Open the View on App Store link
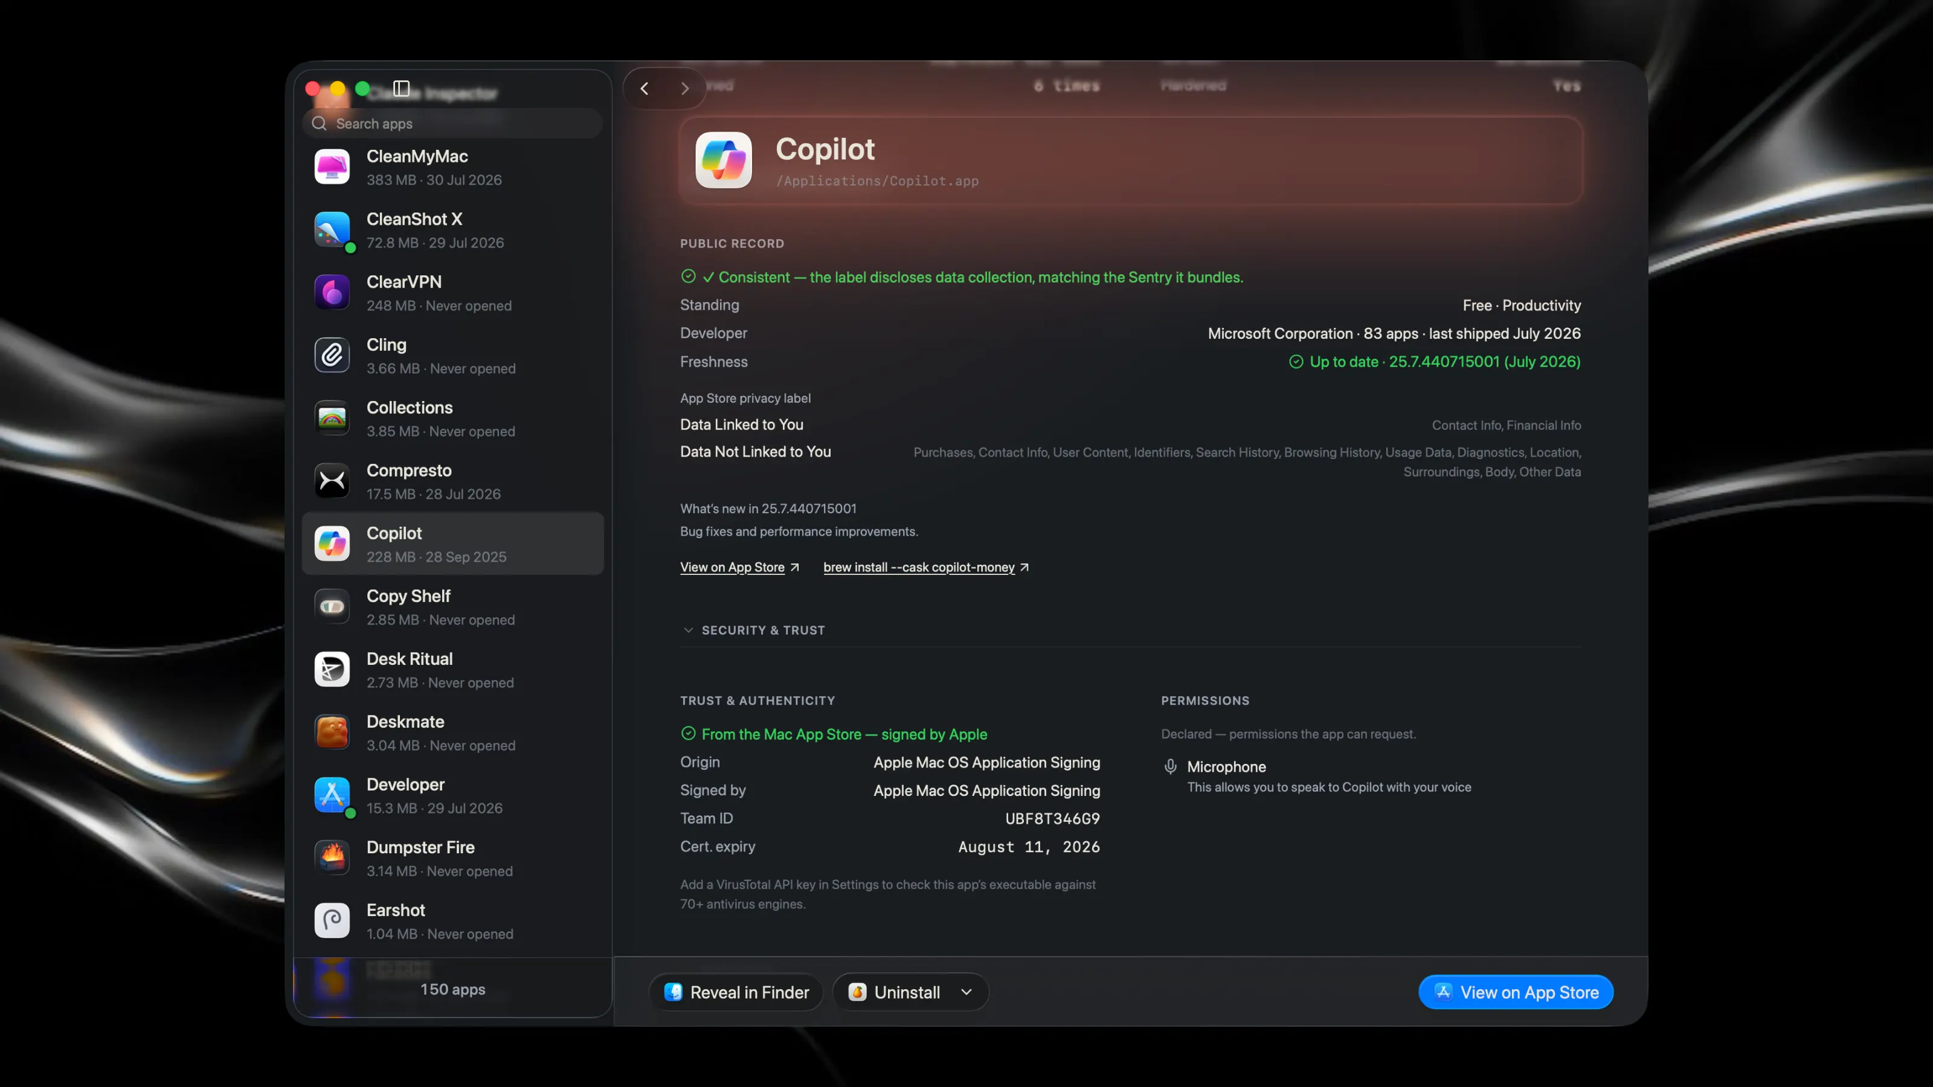This screenshot has width=1933, height=1087. pyautogui.click(x=739, y=568)
